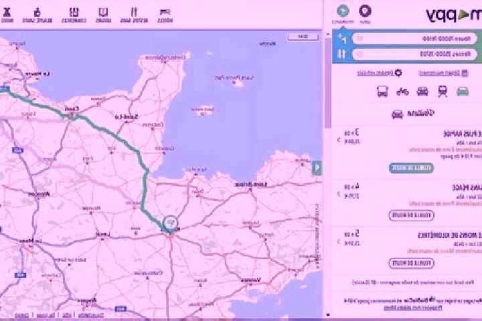Screen dimensions: 482x321
Task: Click the scrollbar's top arrow
Action: [x=328, y=33]
